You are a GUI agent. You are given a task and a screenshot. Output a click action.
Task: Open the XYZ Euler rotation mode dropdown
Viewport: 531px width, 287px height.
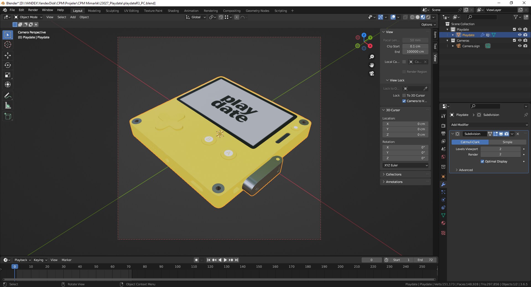point(406,165)
